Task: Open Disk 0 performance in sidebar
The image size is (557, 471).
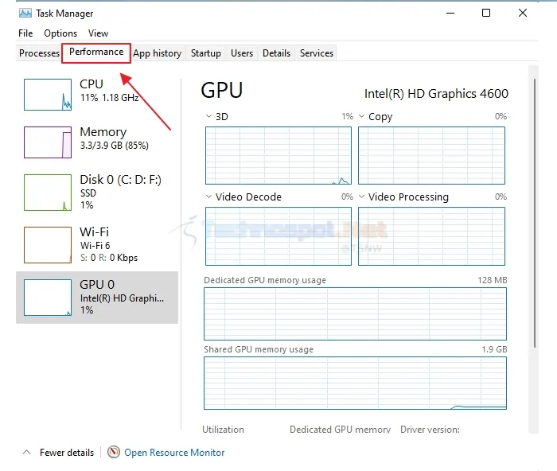Action: click(x=97, y=193)
